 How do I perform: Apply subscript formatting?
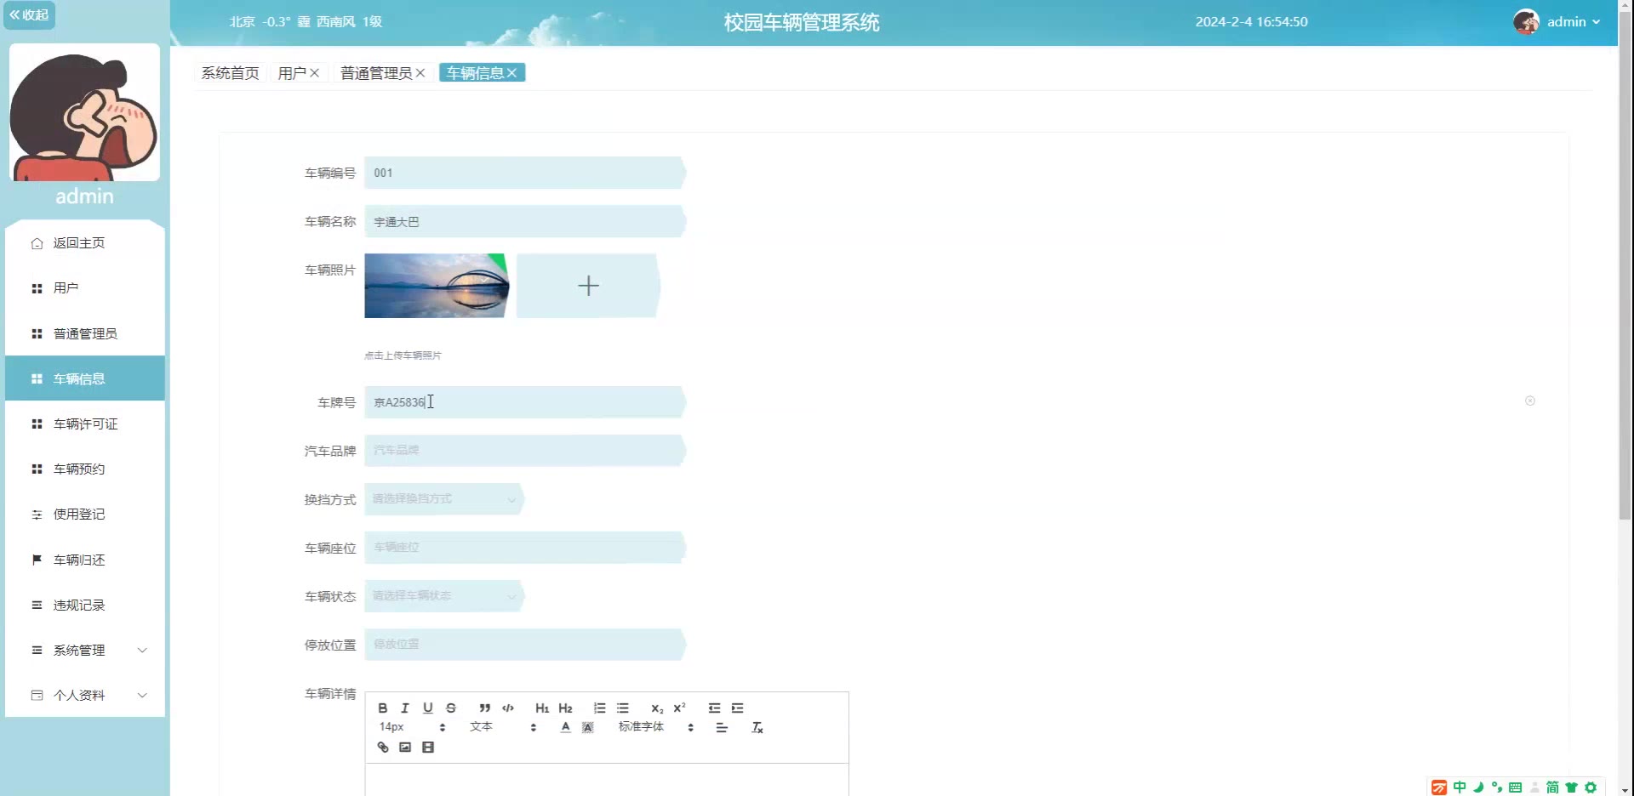tap(657, 708)
